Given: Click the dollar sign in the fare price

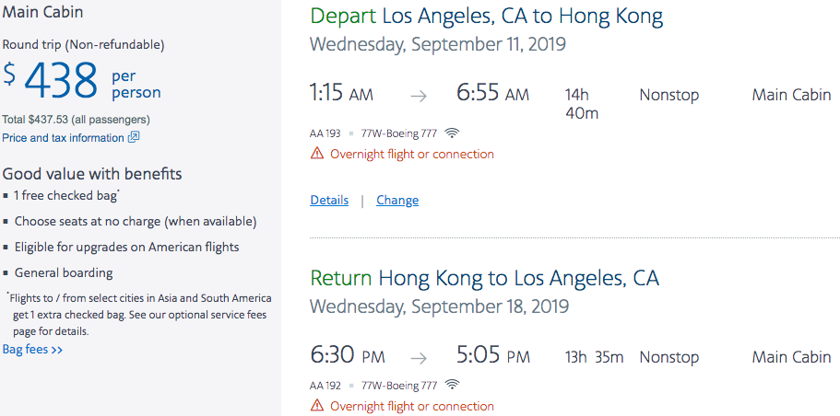Looking at the screenshot, I should [9, 74].
